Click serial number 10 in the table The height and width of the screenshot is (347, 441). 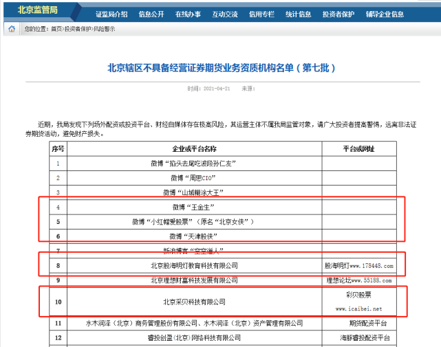click(58, 302)
